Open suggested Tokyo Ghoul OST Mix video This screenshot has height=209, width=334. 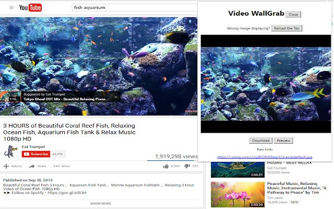tap(66, 99)
